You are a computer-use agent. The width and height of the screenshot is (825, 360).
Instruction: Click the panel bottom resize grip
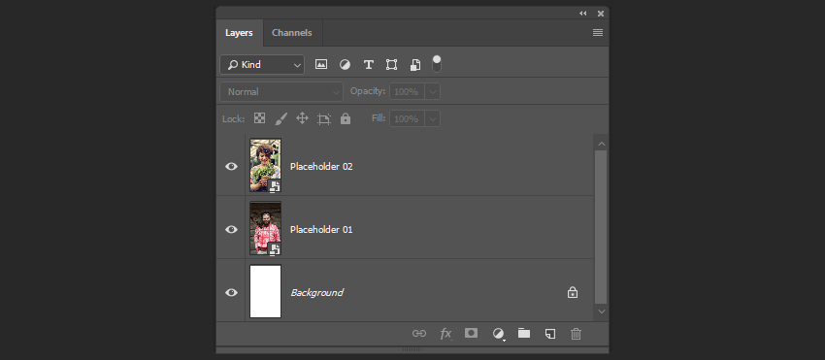[412, 349]
